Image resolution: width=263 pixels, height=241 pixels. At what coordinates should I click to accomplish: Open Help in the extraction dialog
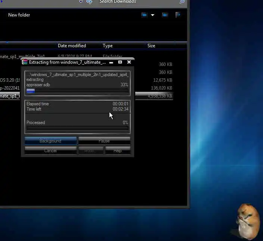click(118, 150)
